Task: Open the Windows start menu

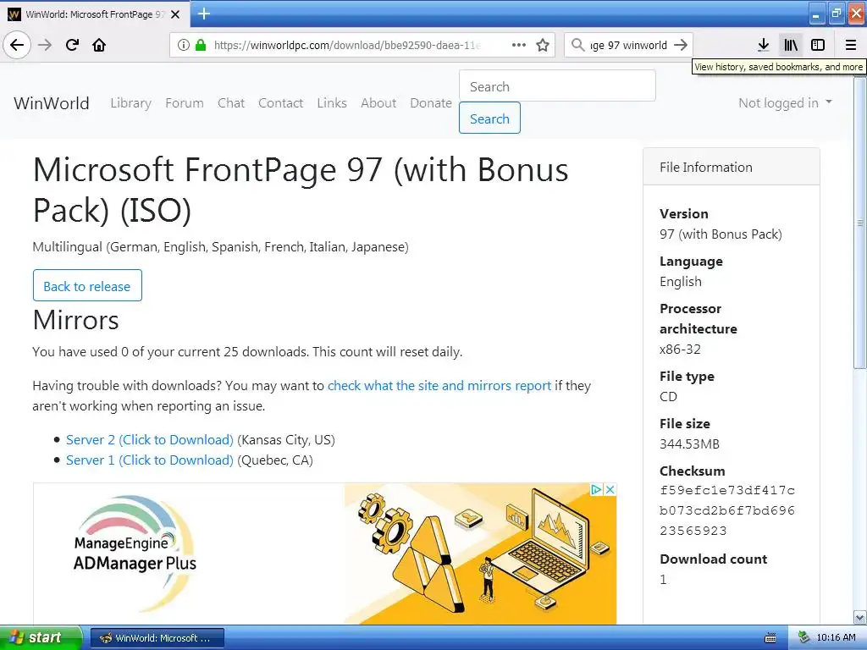Action: coord(41,637)
